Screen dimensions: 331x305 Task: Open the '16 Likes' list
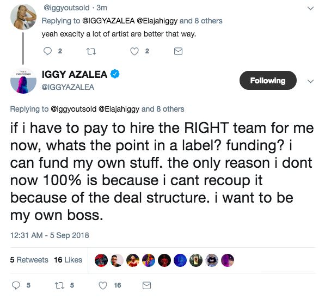68,260
